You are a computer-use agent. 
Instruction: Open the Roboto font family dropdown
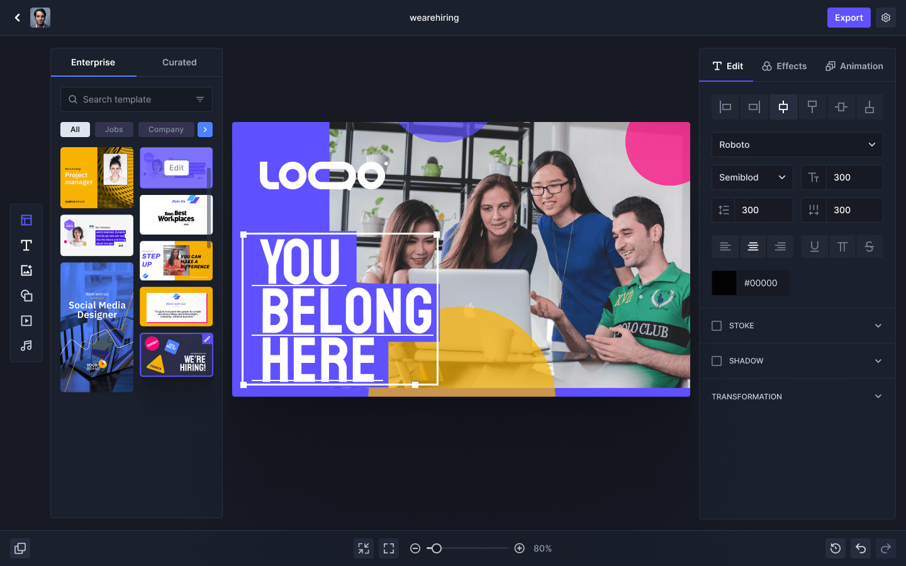pyautogui.click(x=797, y=145)
